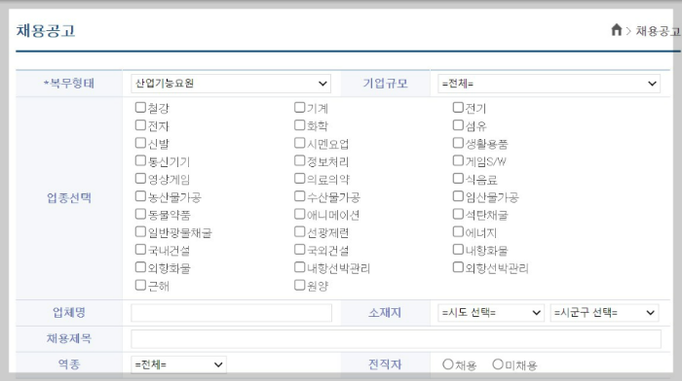Image resolution: width=682 pixels, height=381 pixels.
Task: Check the 시멘요업 checkbox
Action: [299, 143]
